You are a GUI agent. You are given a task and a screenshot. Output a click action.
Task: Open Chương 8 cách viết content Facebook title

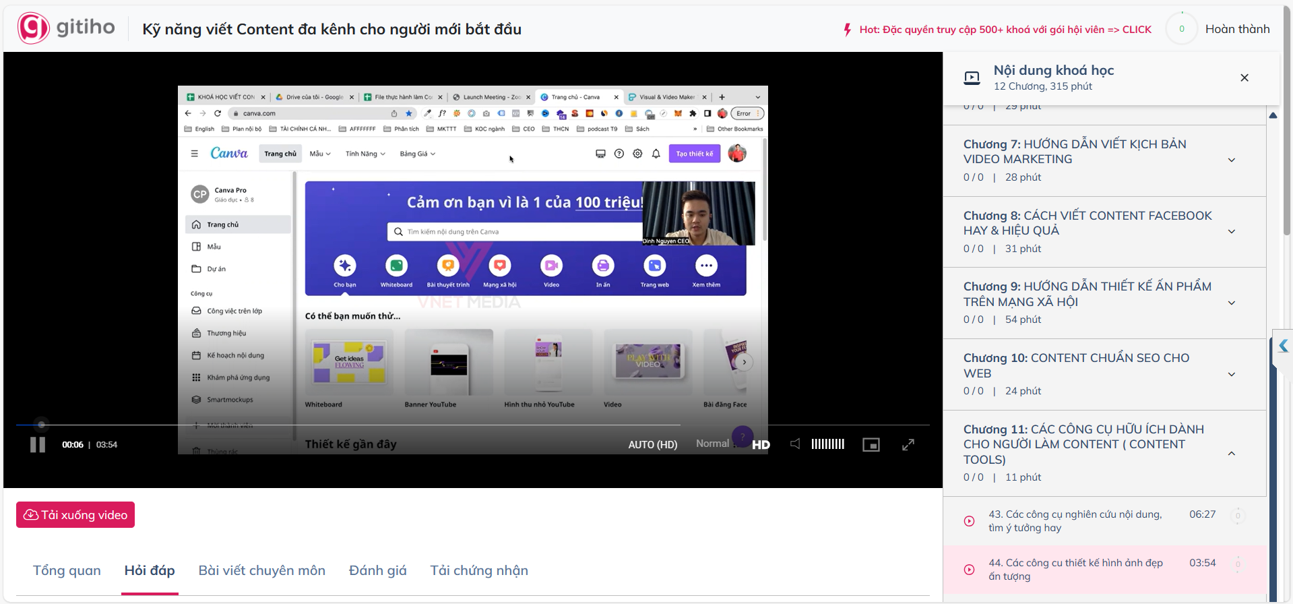(x=1087, y=223)
